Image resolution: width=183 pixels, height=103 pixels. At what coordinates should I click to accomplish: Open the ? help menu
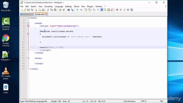105,6
